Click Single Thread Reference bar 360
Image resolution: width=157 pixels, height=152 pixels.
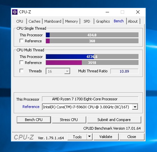click(x=92, y=41)
